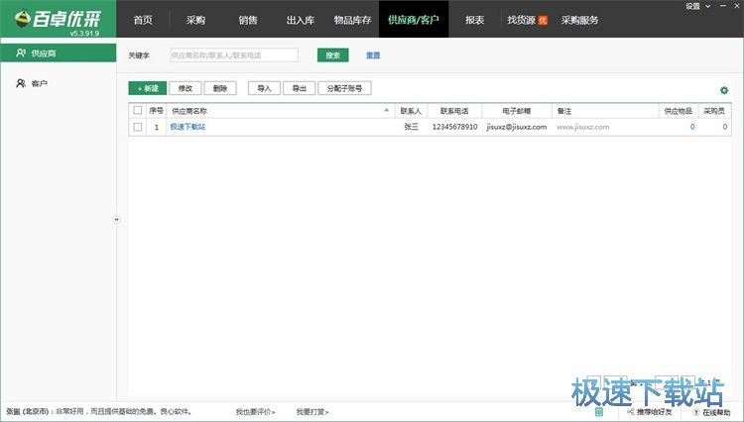Viewport: 744px width, 422px height.
Task: Click the email cell jisuxz@jisuxz.com
Action: [x=517, y=127]
